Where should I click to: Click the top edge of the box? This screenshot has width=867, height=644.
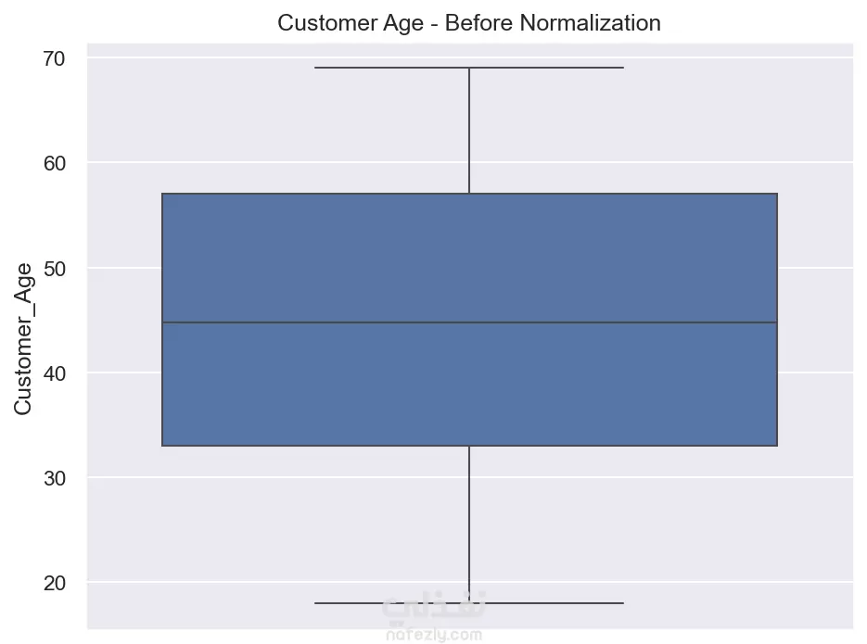[x=469, y=194]
